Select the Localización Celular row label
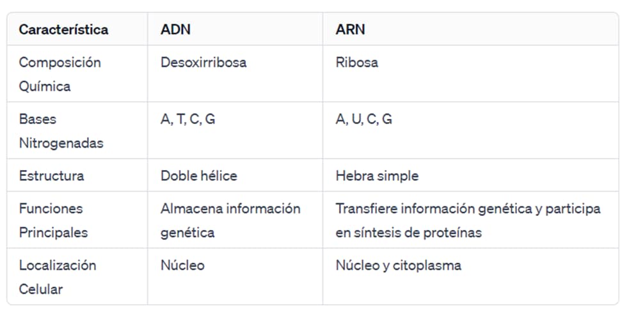Viewport: 620px width, 310px height. [57, 277]
